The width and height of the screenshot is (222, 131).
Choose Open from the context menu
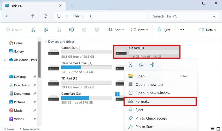160,76
